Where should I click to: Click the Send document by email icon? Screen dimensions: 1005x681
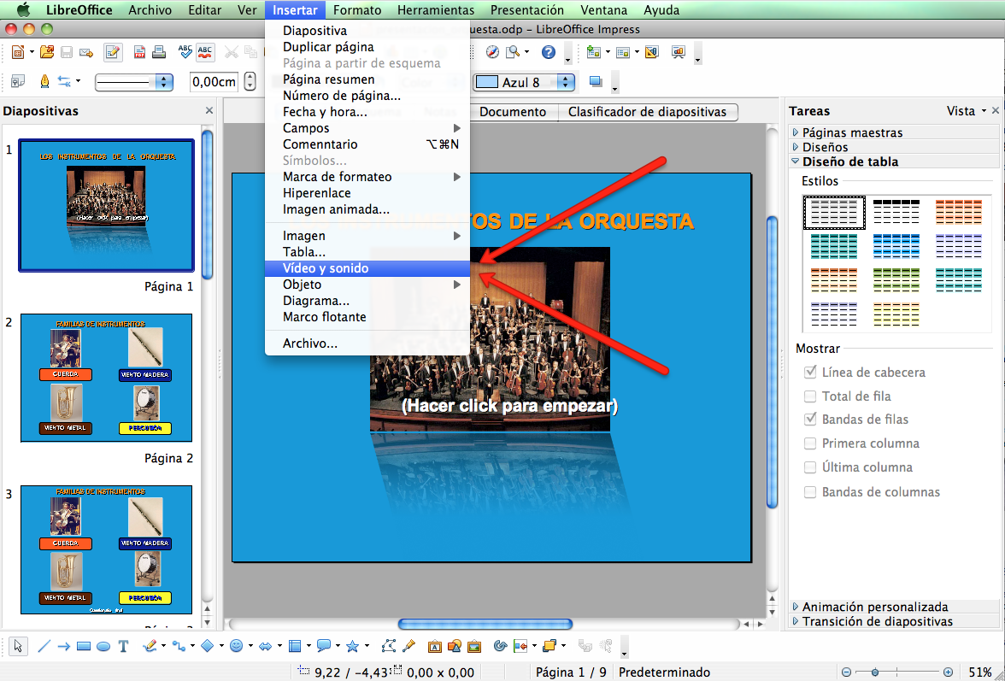pyautogui.click(x=86, y=52)
